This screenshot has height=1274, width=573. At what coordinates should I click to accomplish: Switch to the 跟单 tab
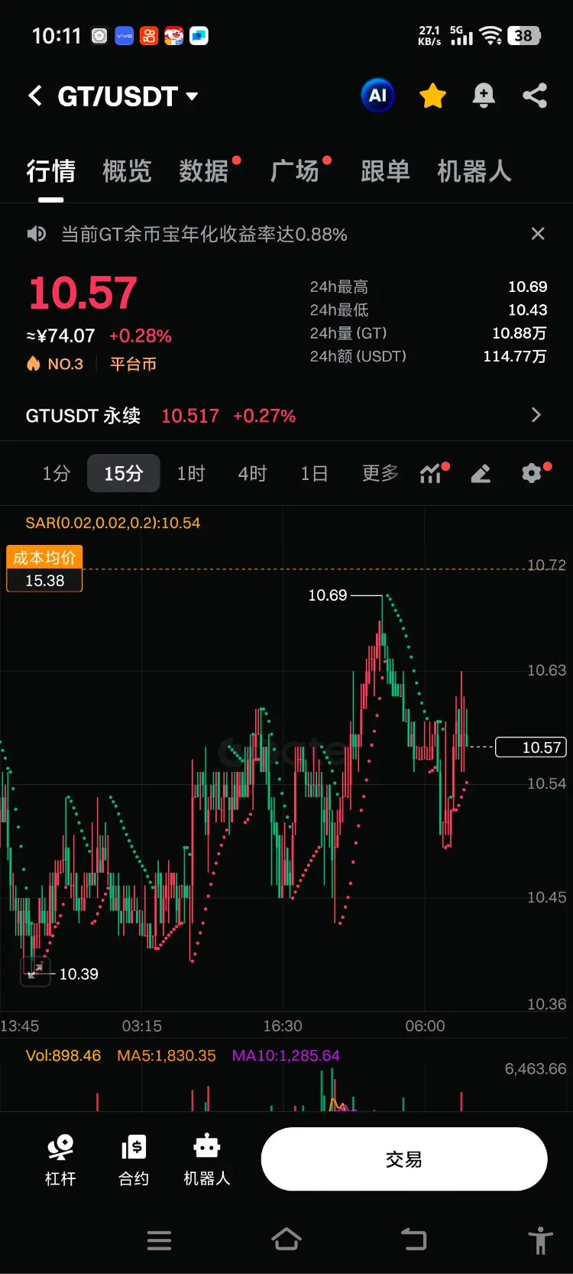[x=386, y=171]
